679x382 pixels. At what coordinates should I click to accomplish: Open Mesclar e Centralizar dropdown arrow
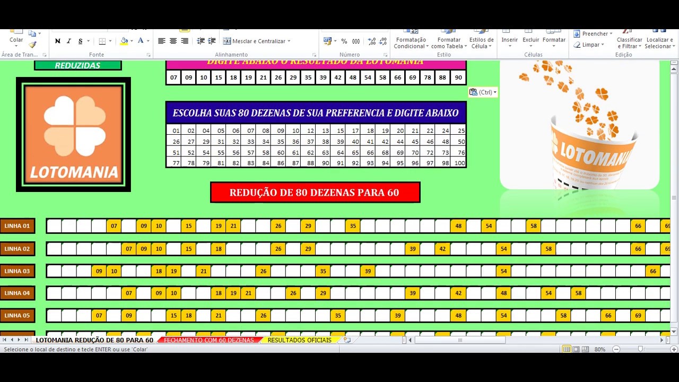289,41
